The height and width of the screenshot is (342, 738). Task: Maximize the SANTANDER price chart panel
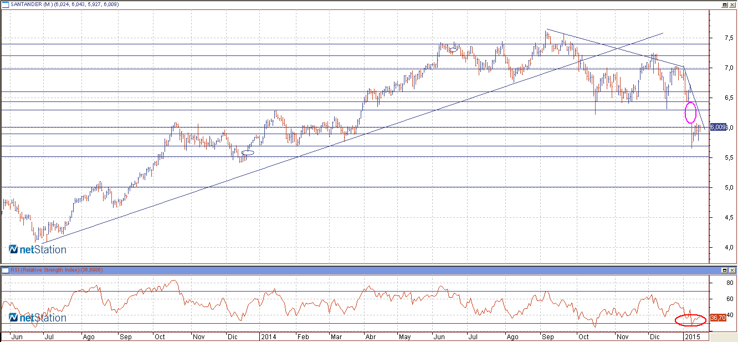pos(725,4)
